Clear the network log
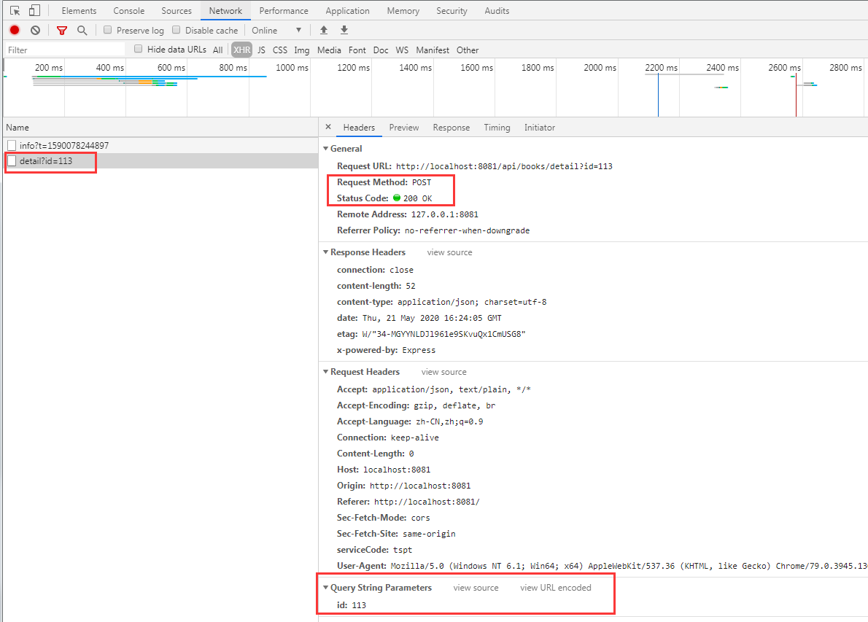 [36, 31]
